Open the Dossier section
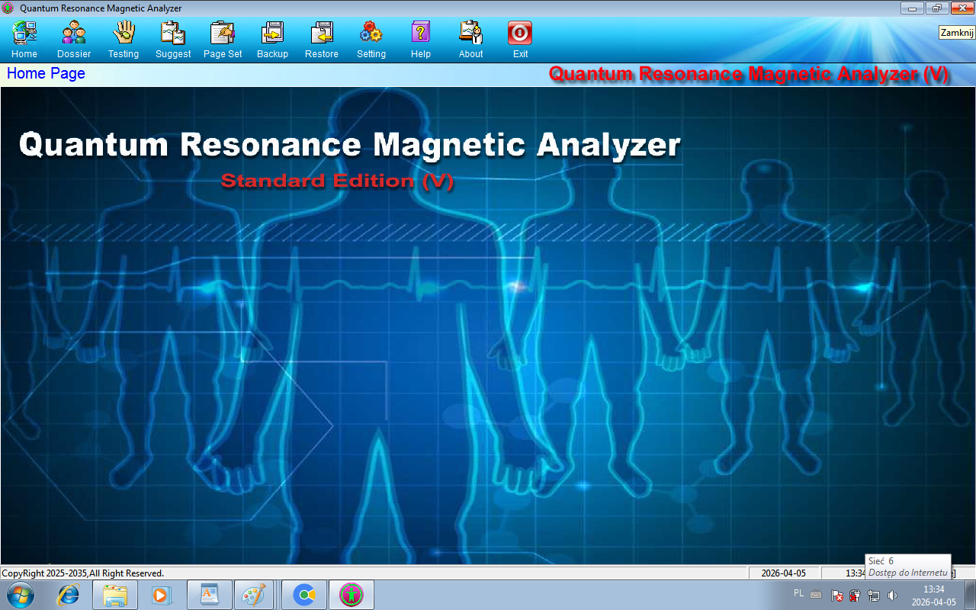This screenshot has width=976, height=610. point(74,34)
